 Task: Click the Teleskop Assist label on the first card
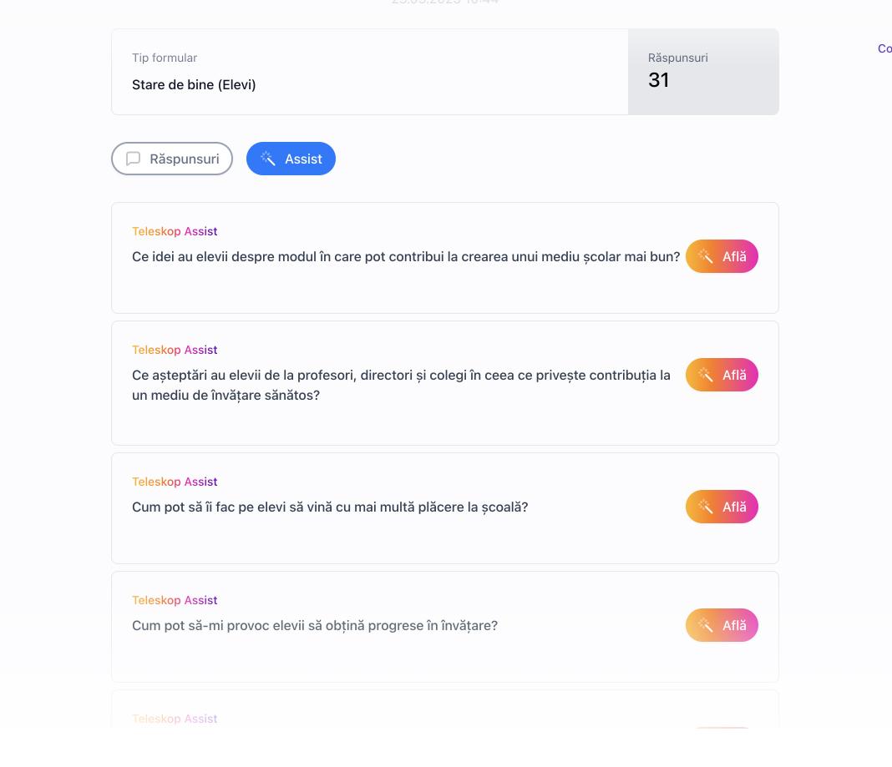175,231
